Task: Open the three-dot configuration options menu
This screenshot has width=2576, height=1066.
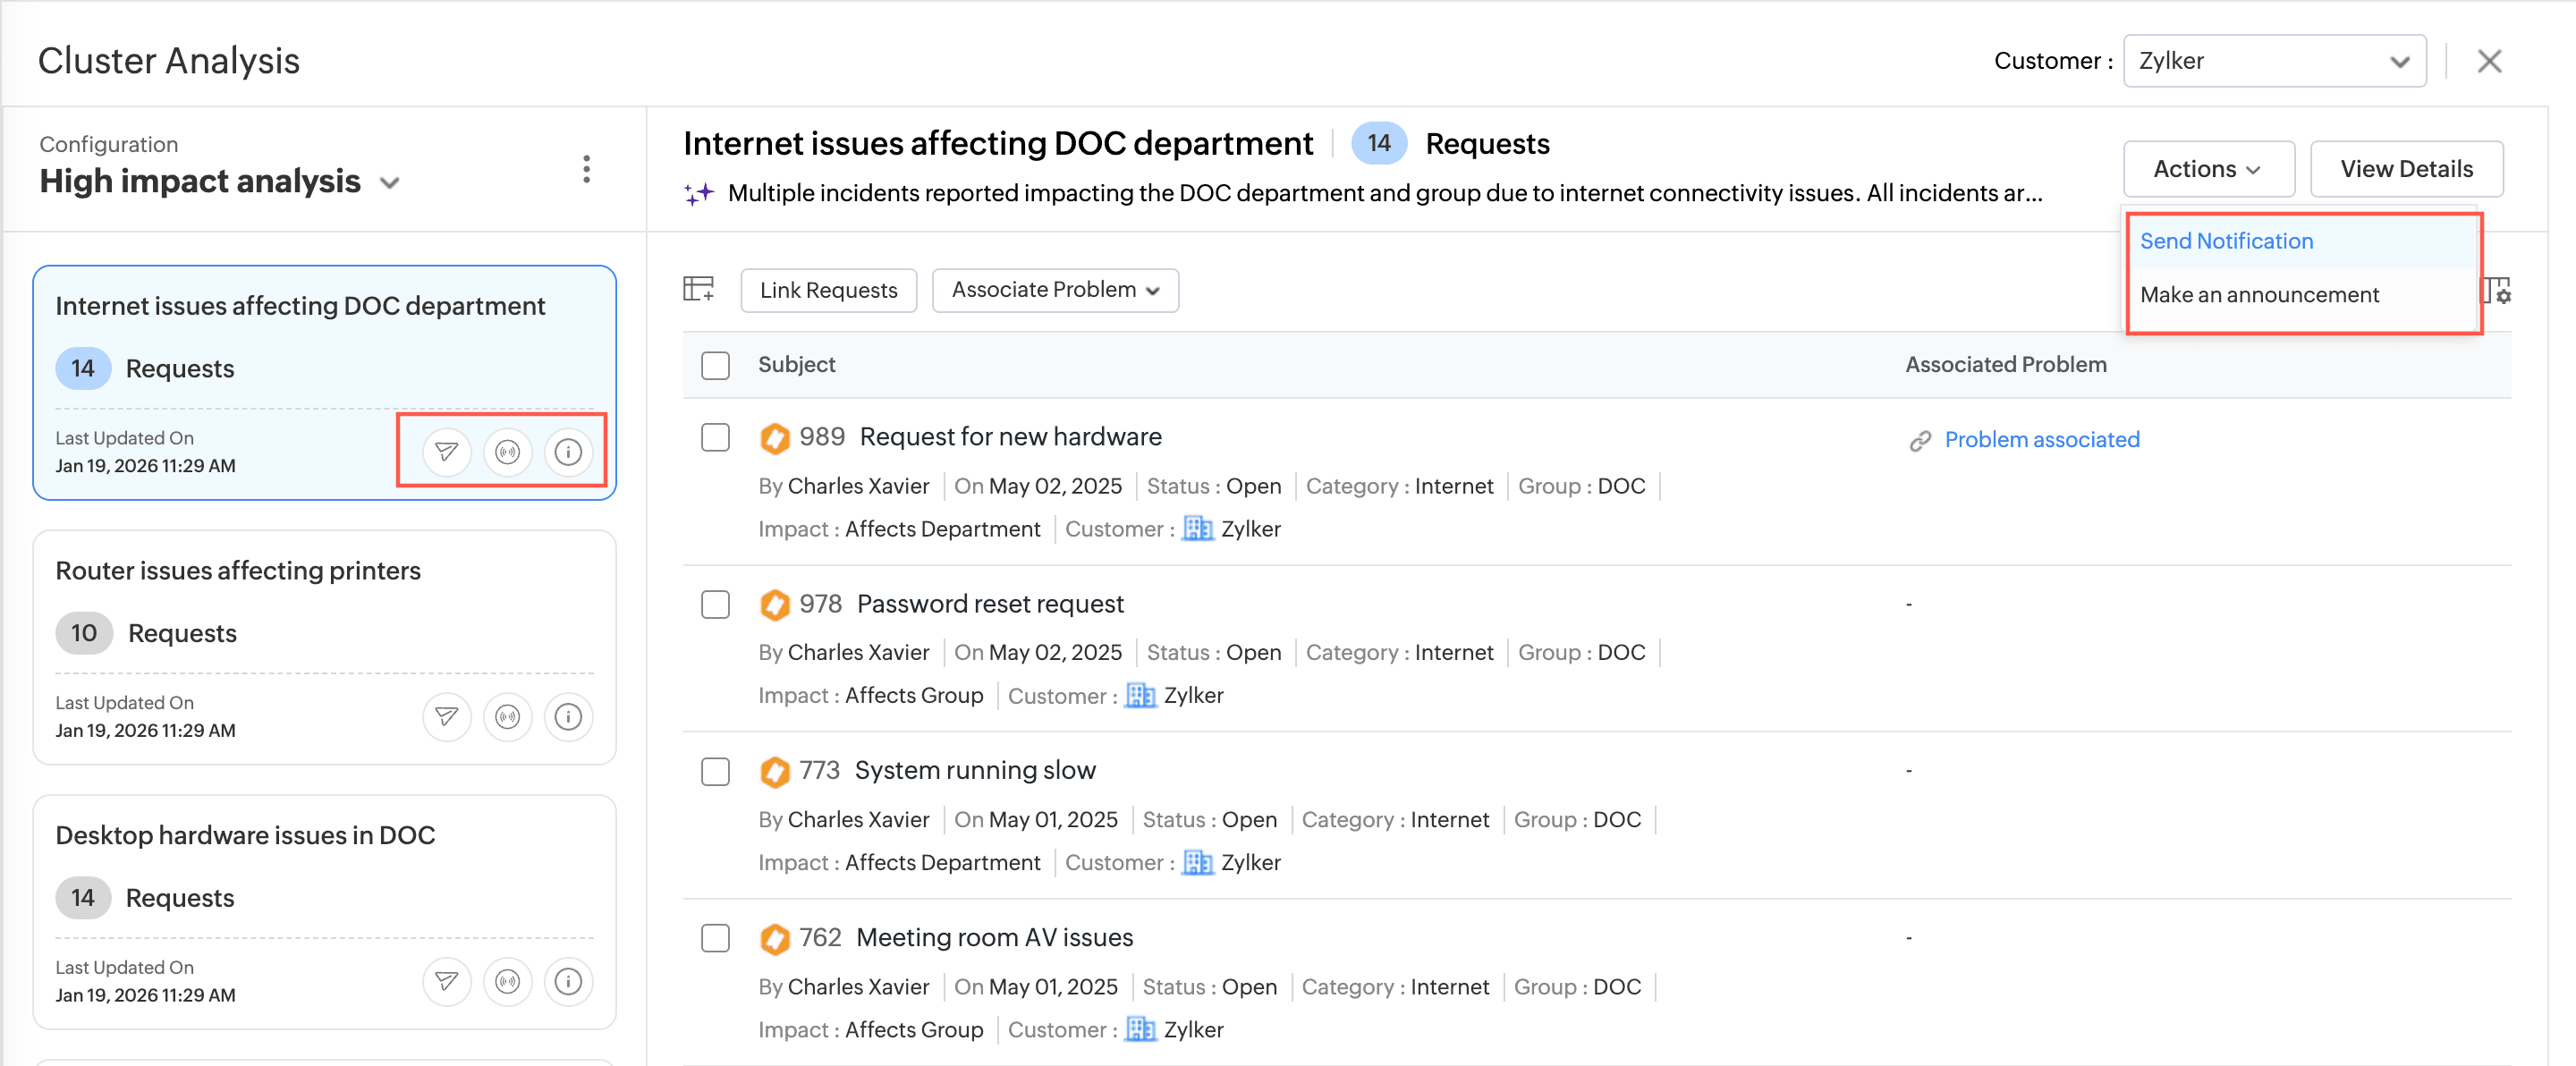Action: [586, 169]
